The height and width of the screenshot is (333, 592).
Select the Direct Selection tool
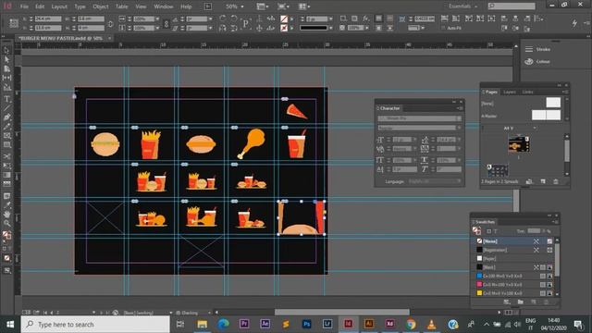pyautogui.click(x=6, y=59)
